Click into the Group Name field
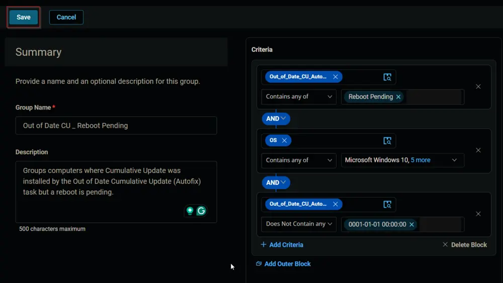This screenshot has width=503, height=283. coord(116,126)
